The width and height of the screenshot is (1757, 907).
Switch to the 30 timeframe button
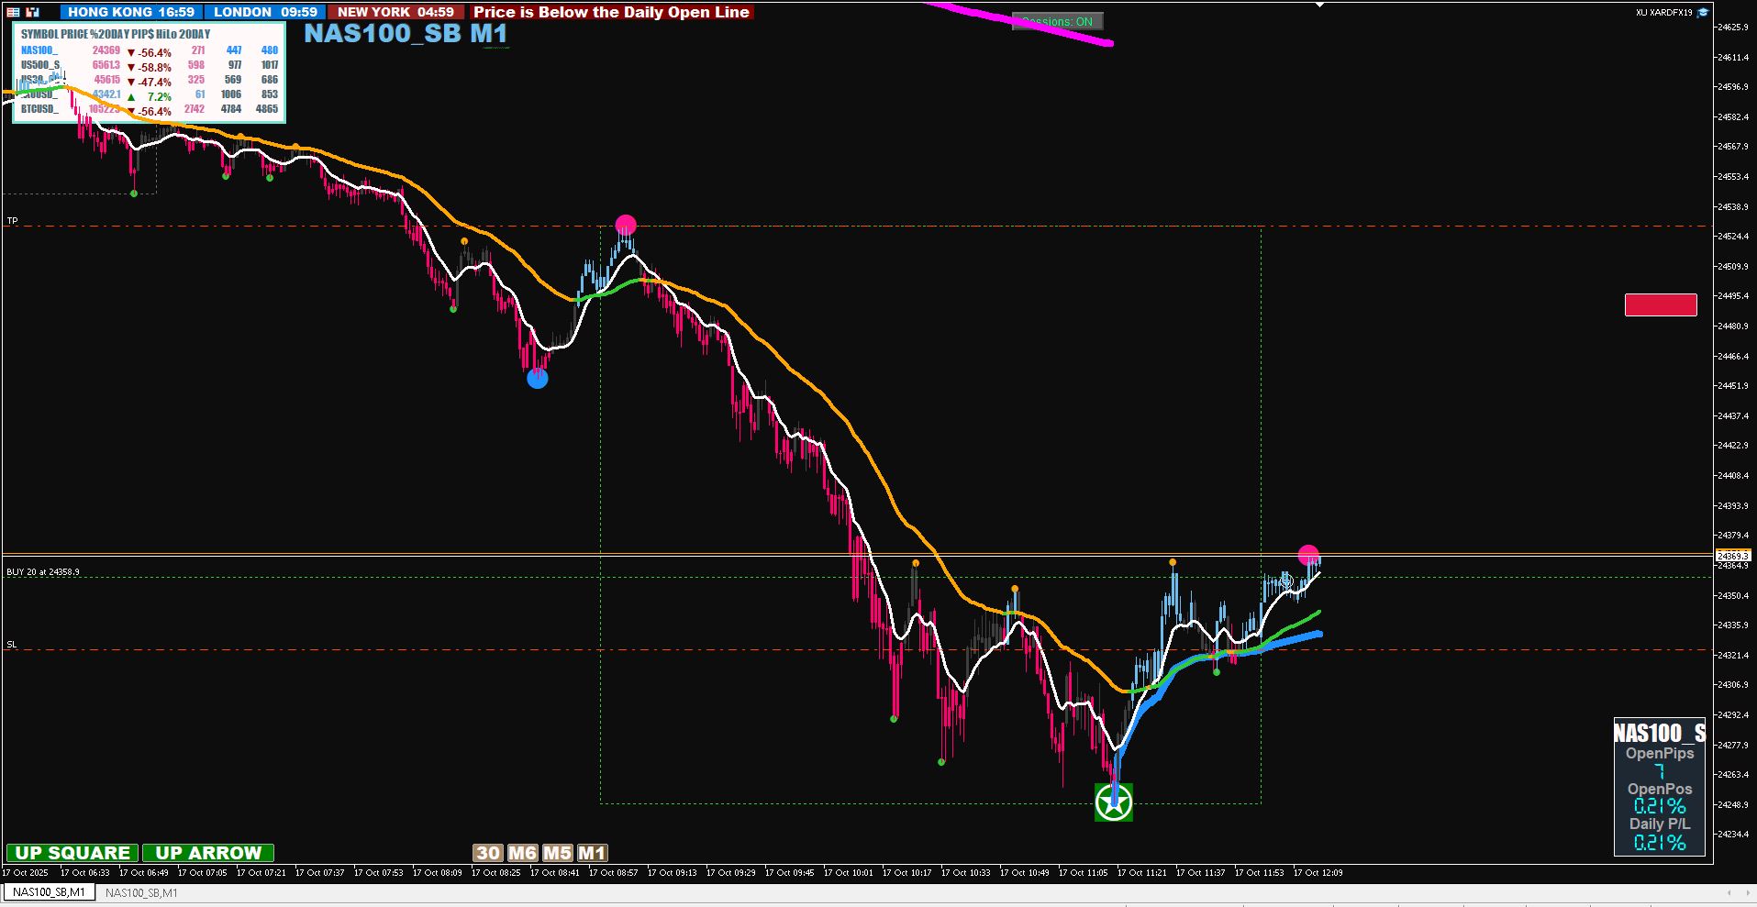point(488,853)
